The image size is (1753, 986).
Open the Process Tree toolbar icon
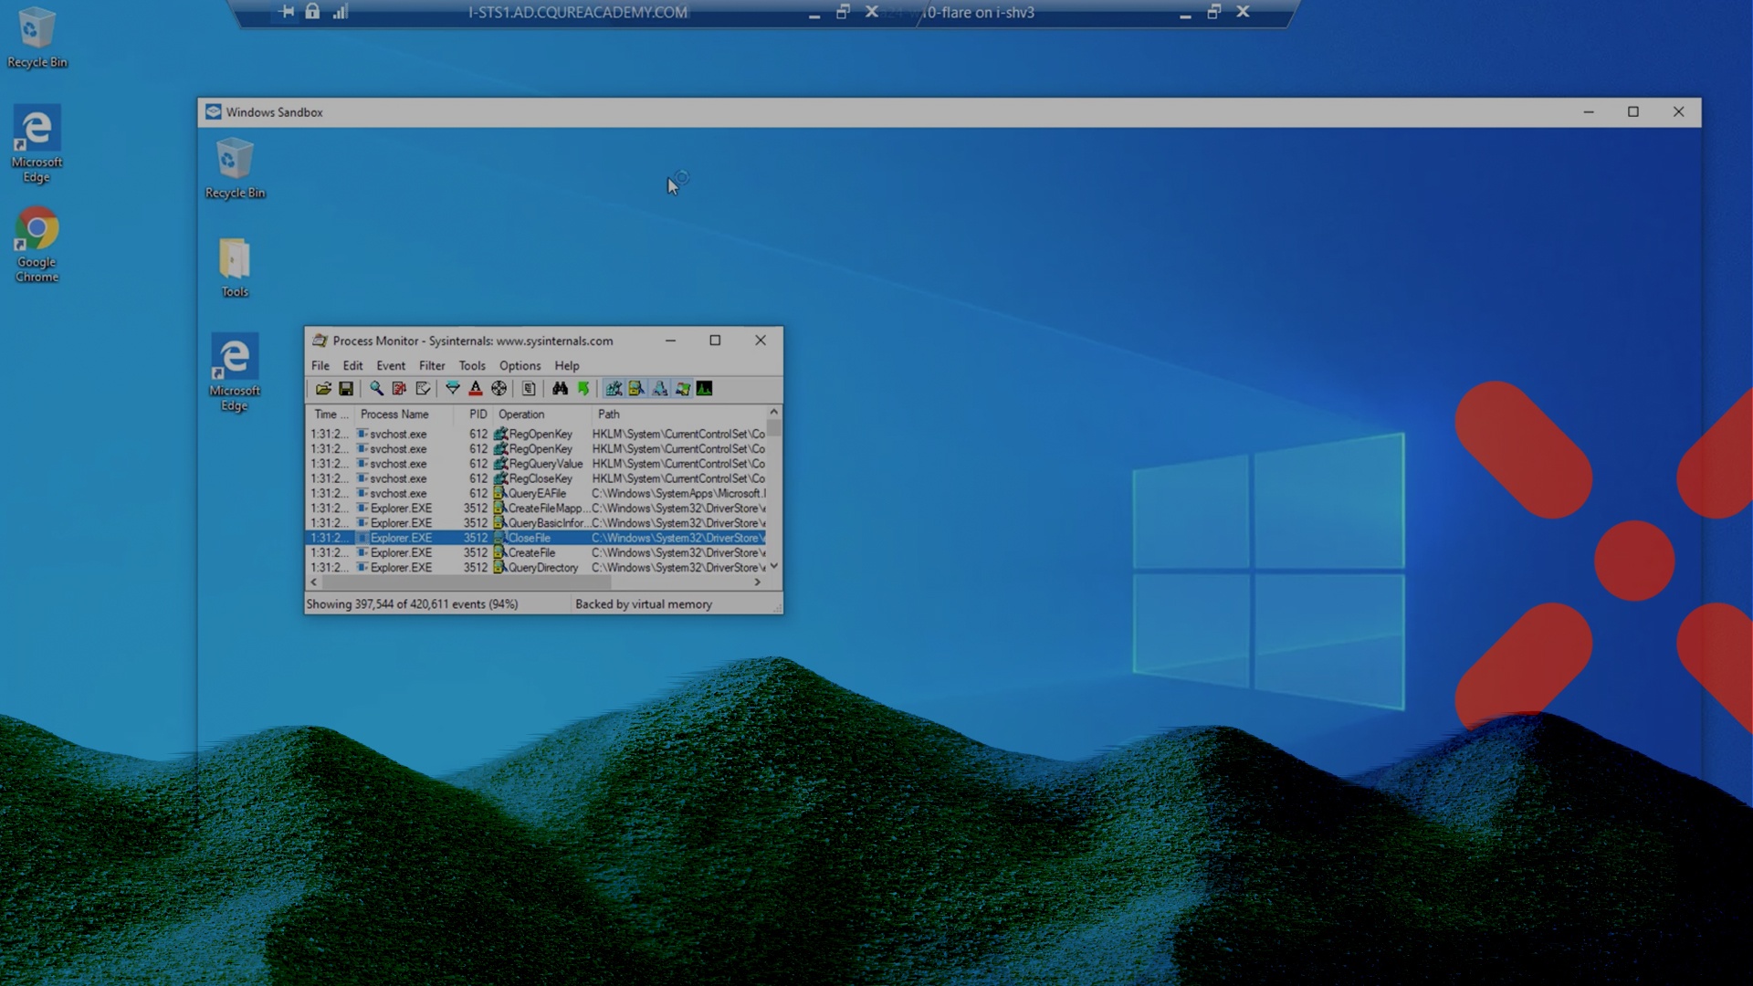pyautogui.click(x=529, y=389)
